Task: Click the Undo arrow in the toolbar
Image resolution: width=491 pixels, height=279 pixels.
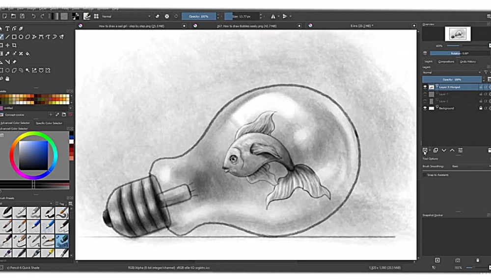Action: 33,16
